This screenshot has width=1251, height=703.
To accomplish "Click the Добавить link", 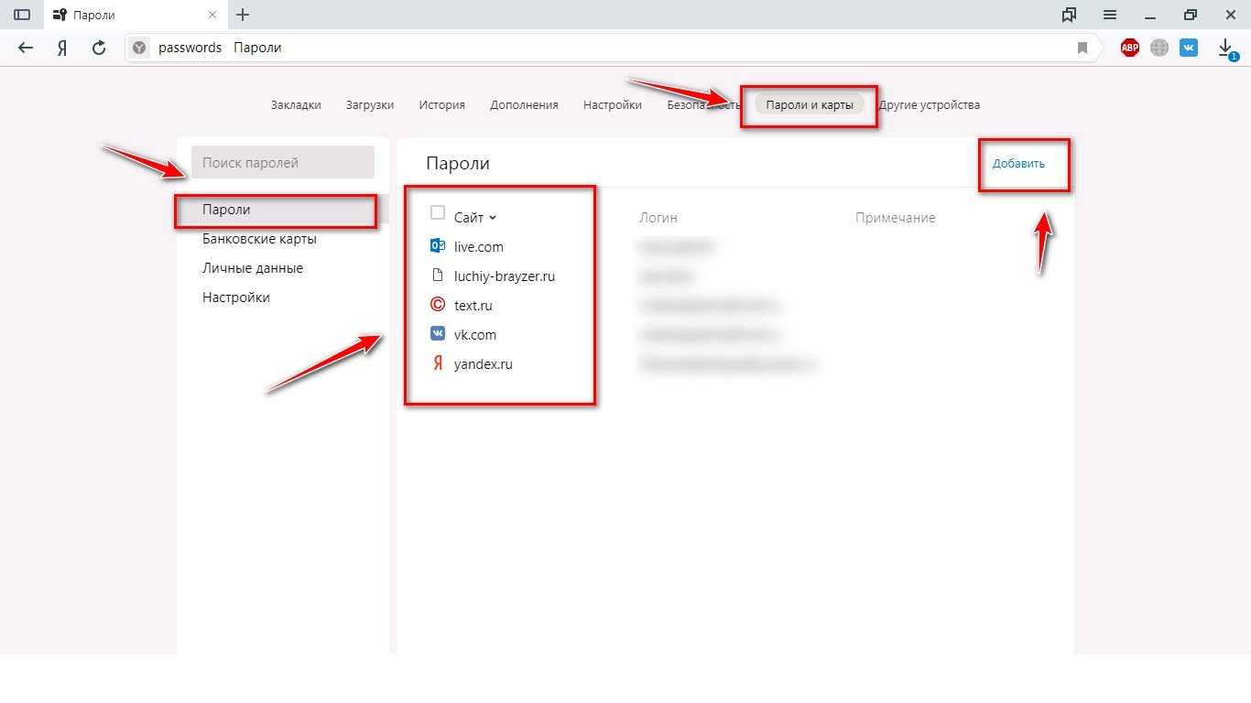I will click(1018, 164).
